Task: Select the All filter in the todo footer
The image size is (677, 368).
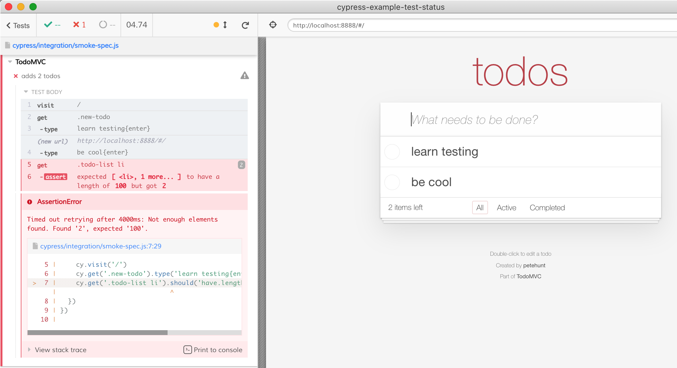Action: click(479, 208)
